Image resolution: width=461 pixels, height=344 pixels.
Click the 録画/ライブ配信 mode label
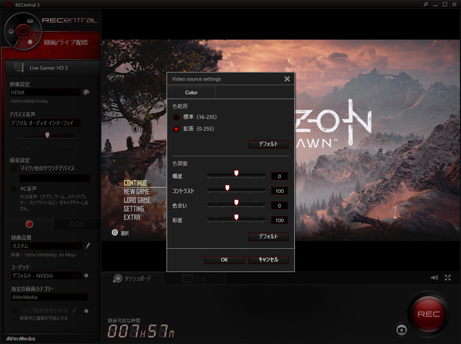pyautogui.click(x=66, y=43)
